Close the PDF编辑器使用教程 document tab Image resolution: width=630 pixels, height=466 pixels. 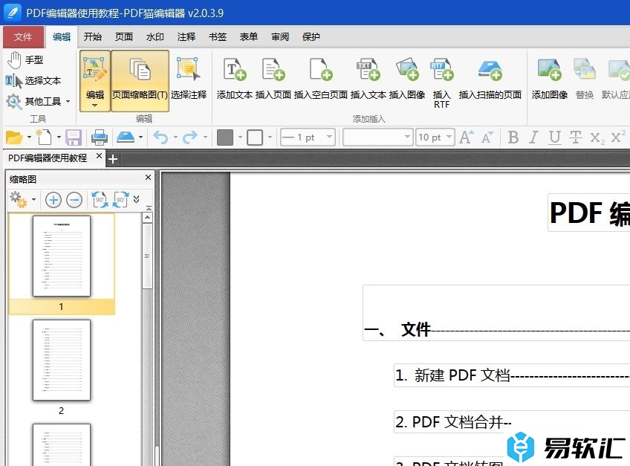tap(100, 156)
